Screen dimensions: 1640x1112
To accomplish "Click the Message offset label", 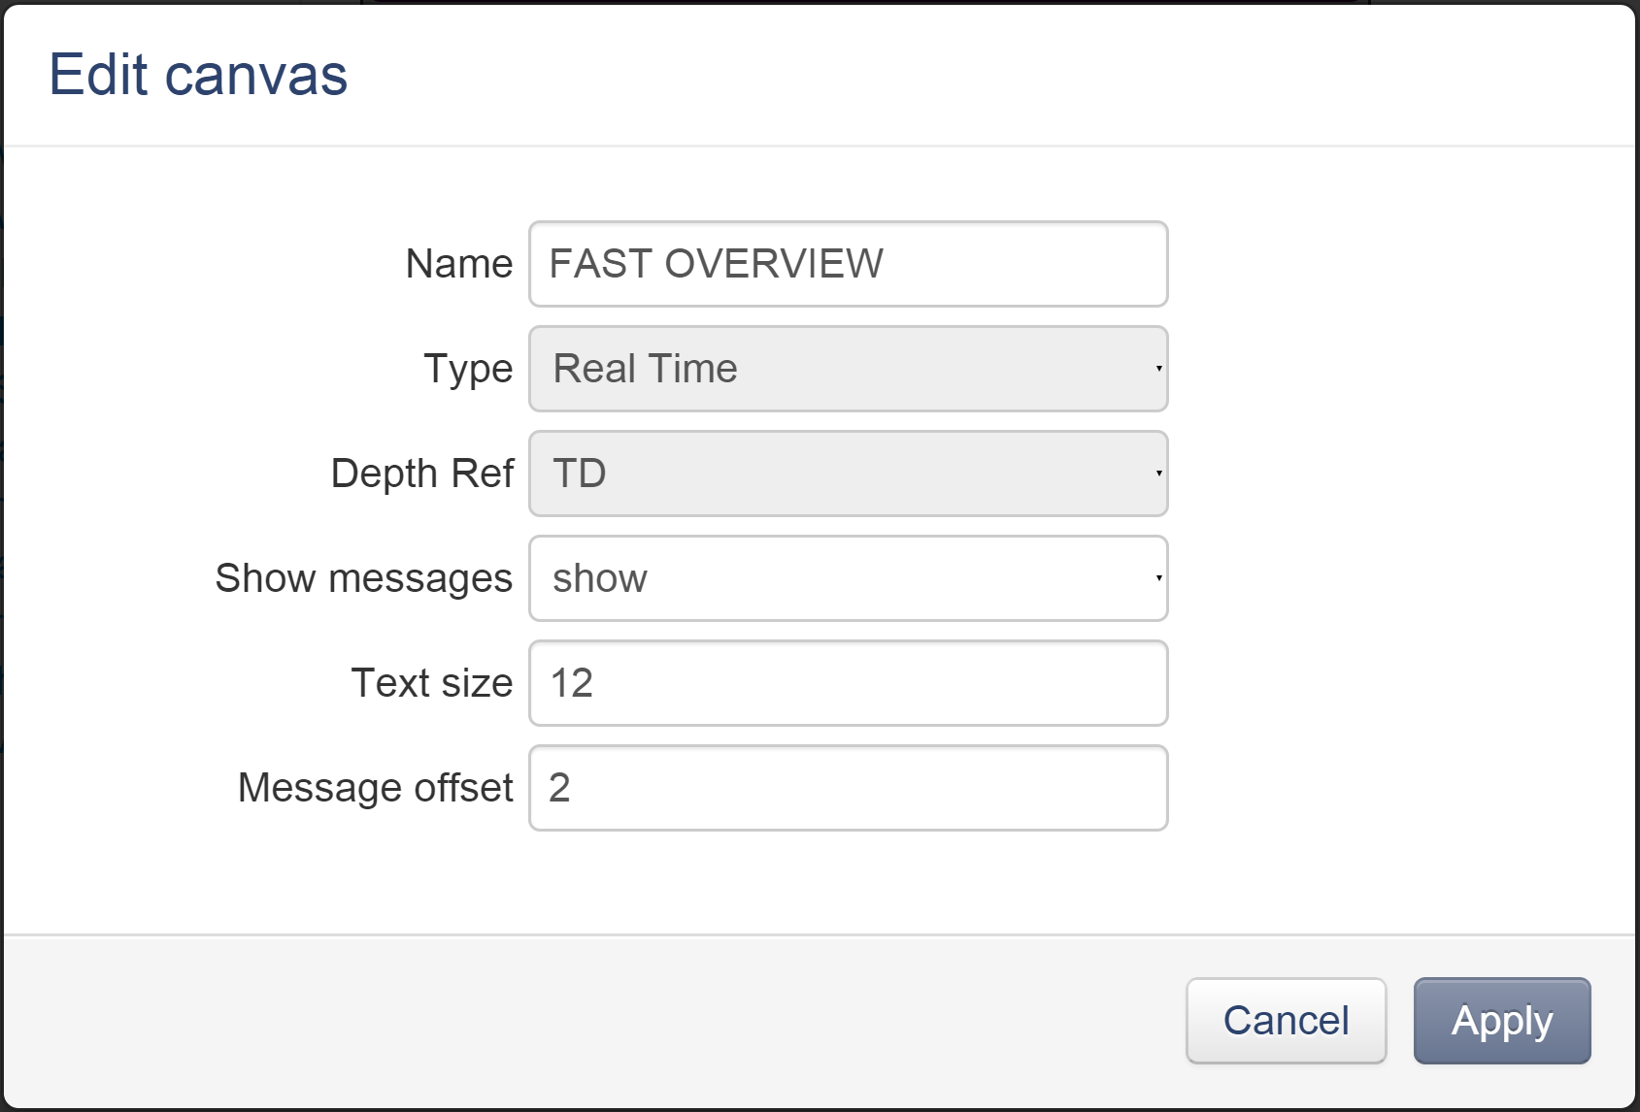I will (x=375, y=788).
